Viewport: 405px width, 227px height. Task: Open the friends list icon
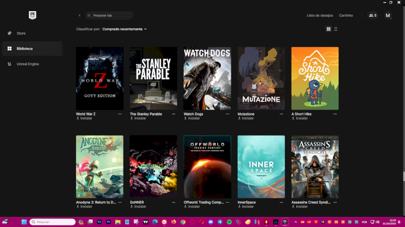(373, 16)
